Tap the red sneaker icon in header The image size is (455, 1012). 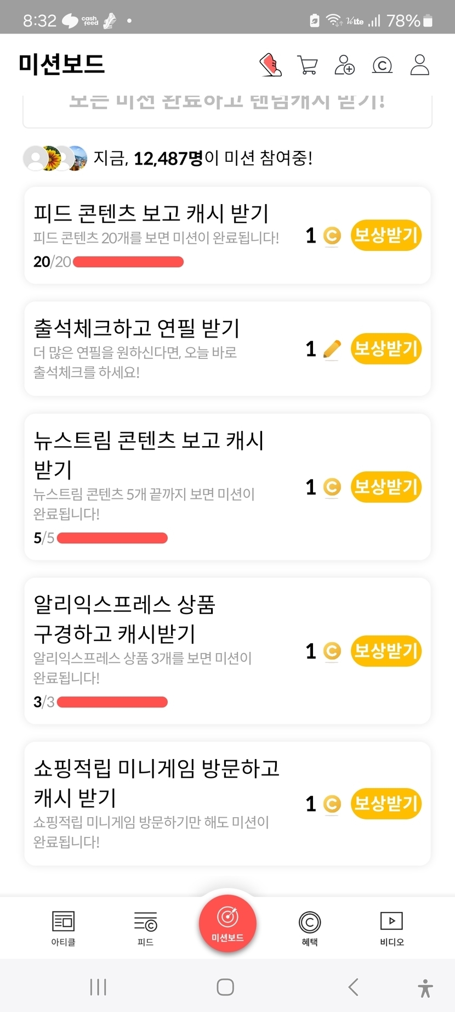point(270,65)
